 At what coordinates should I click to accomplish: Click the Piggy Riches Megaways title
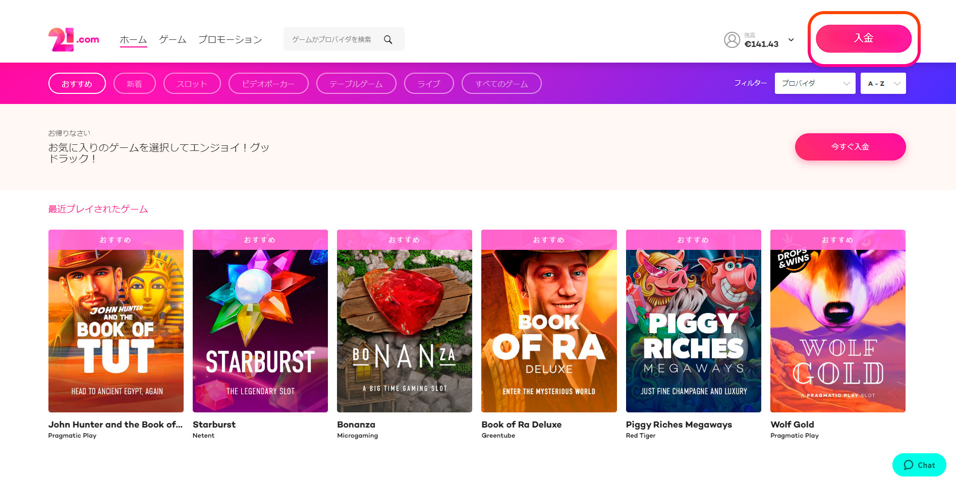tap(679, 424)
